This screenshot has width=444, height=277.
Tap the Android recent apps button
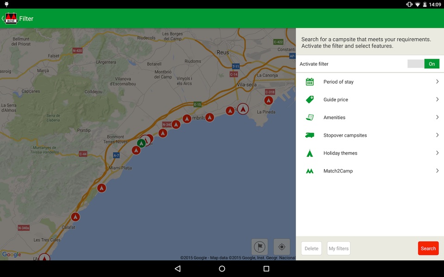(266, 269)
